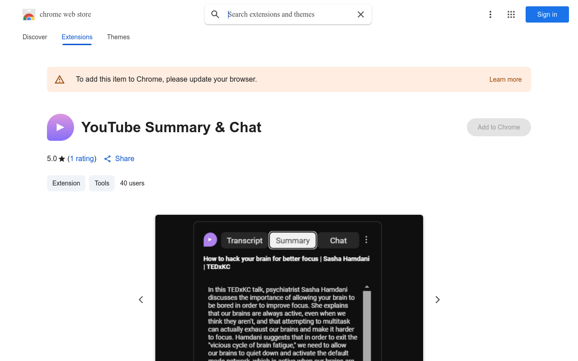This screenshot has width=578, height=361.
Task: Click the chrome web store title text
Action: point(65,14)
